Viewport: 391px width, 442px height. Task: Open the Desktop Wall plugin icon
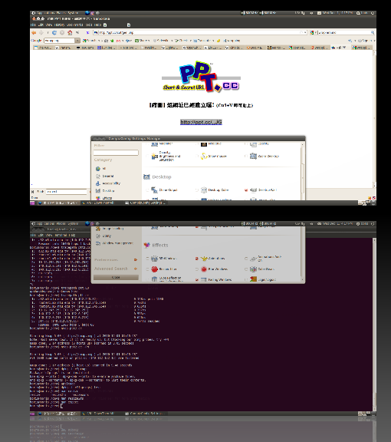[253, 190]
